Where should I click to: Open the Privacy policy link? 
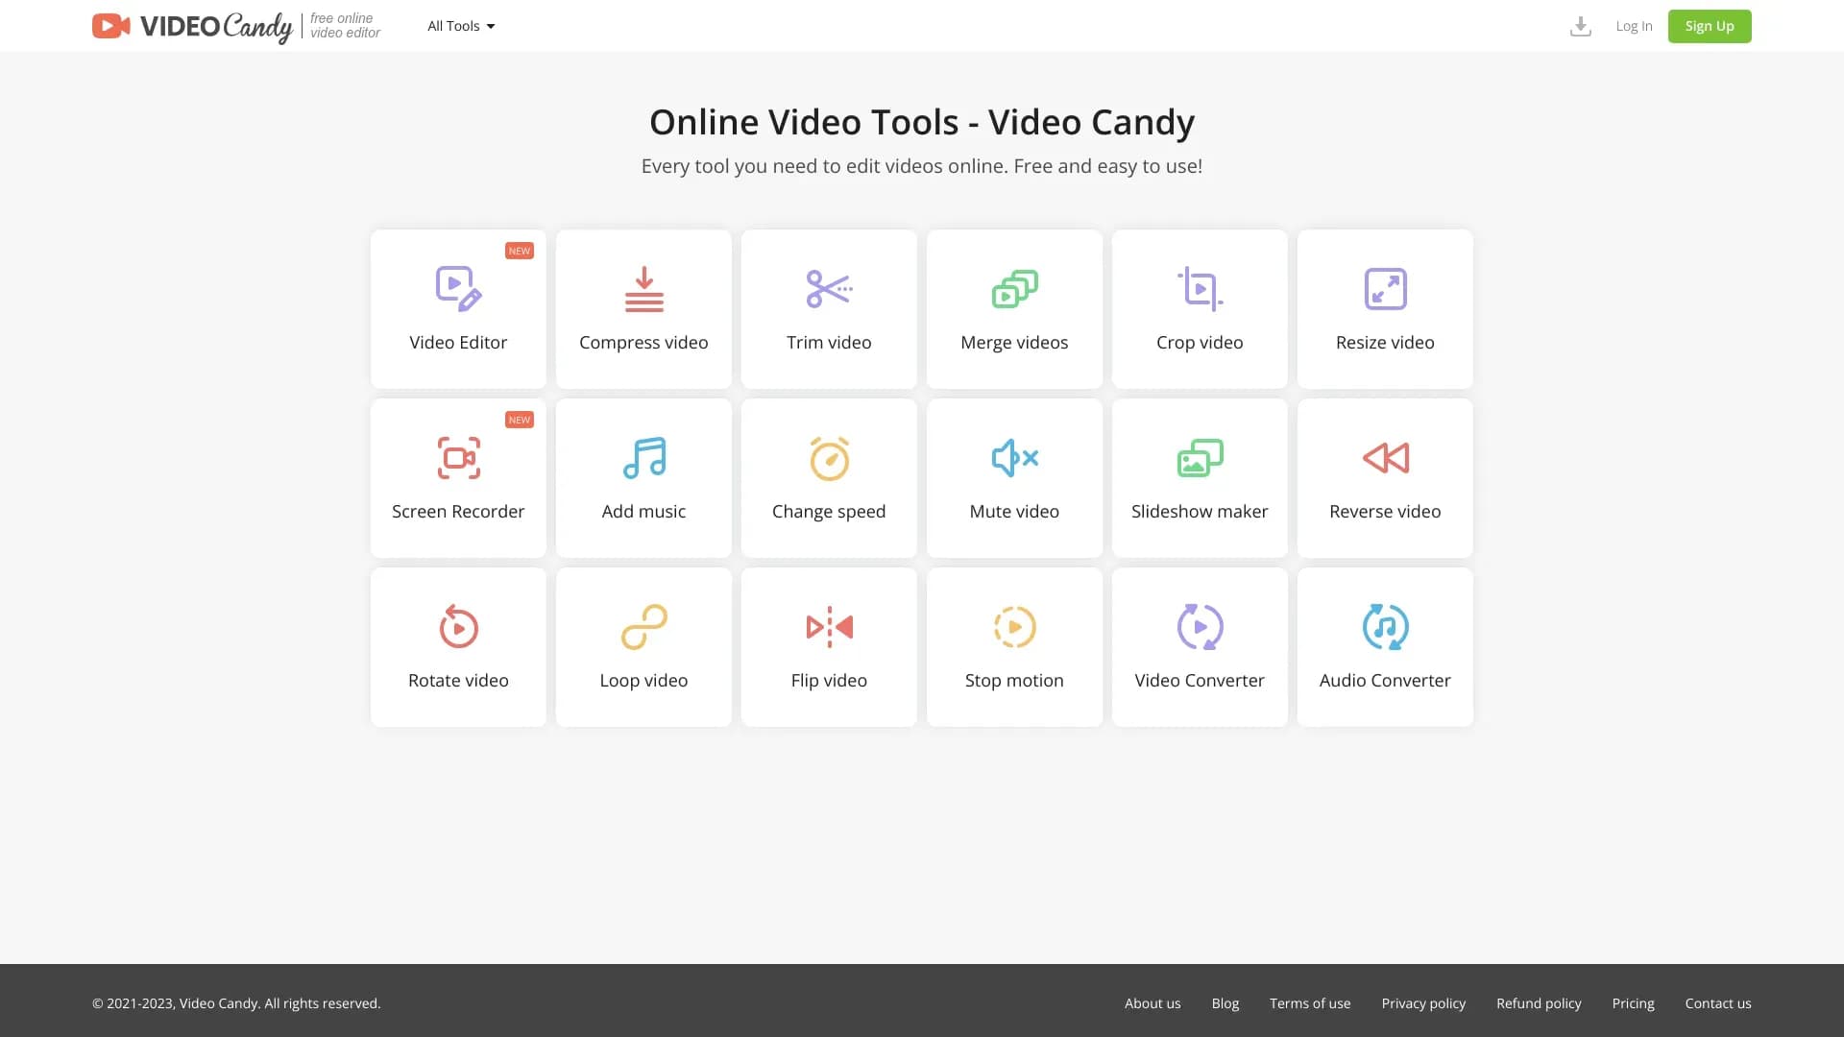(1423, 1003)
